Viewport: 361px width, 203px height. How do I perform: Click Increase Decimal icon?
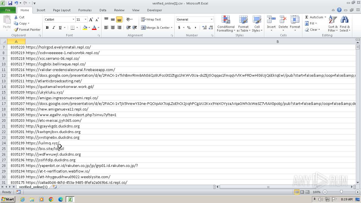pyautogui.click(x=204, y=28)
